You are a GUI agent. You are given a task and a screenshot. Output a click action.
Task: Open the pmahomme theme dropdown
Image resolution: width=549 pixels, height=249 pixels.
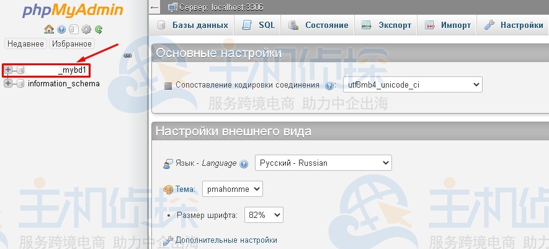tap(233, 189)
